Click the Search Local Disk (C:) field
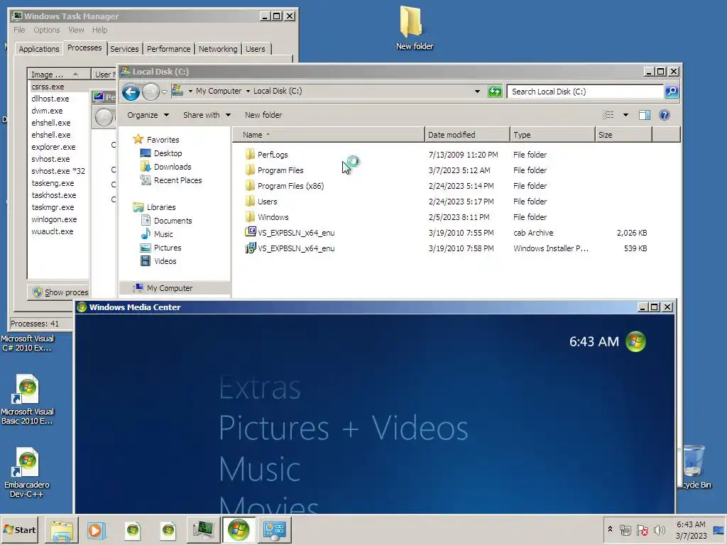 pyautogui.click(x=585, y=92)
